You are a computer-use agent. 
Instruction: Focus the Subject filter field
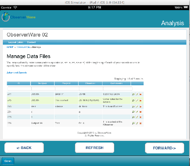pos(43,88)
